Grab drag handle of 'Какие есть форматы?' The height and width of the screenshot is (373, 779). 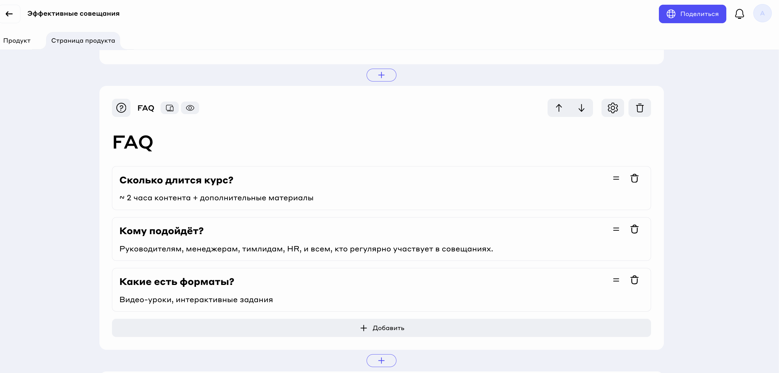pos(616,280)
